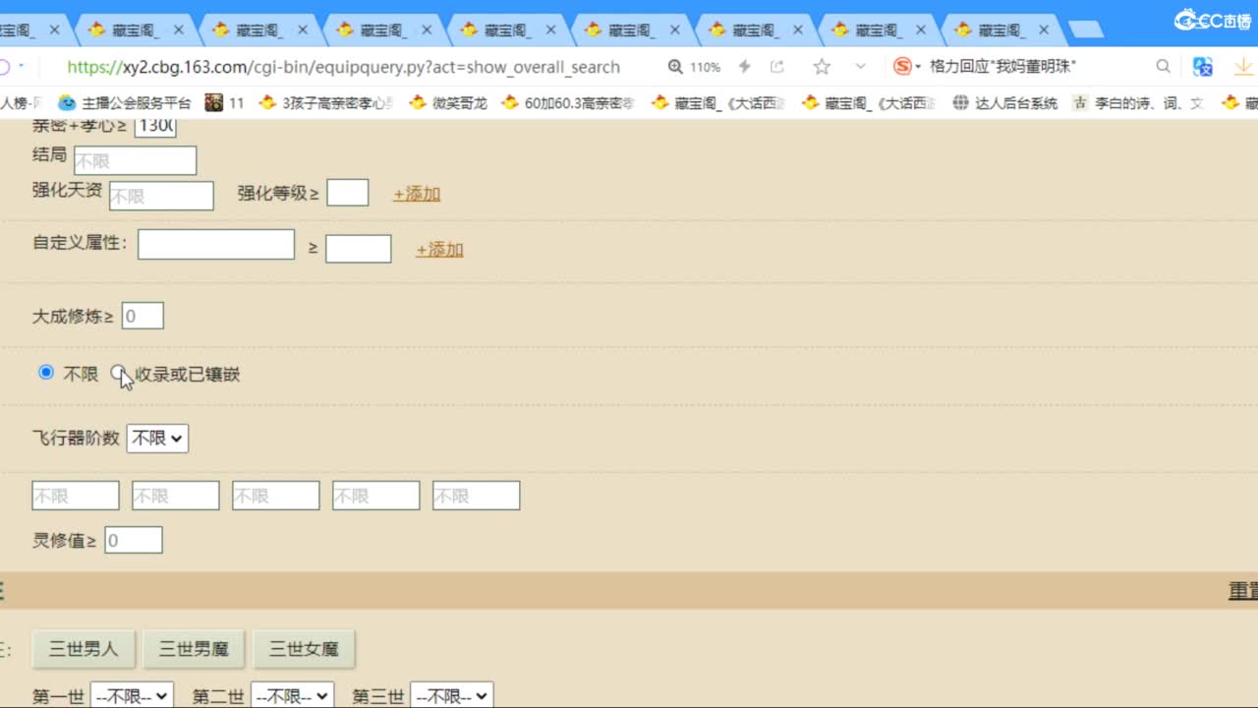The height and width of the screenshot is (708, 1258).
Task: Bookmark this page with the star icon
Action: pos(822,67)
